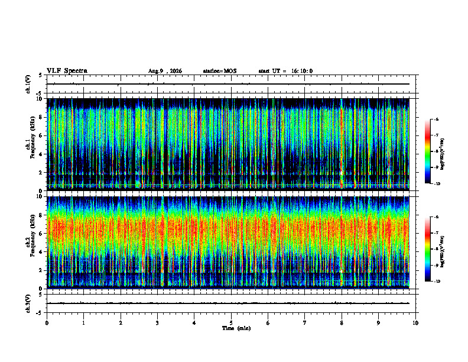Click time axis tick label "3"

[157, 323]
